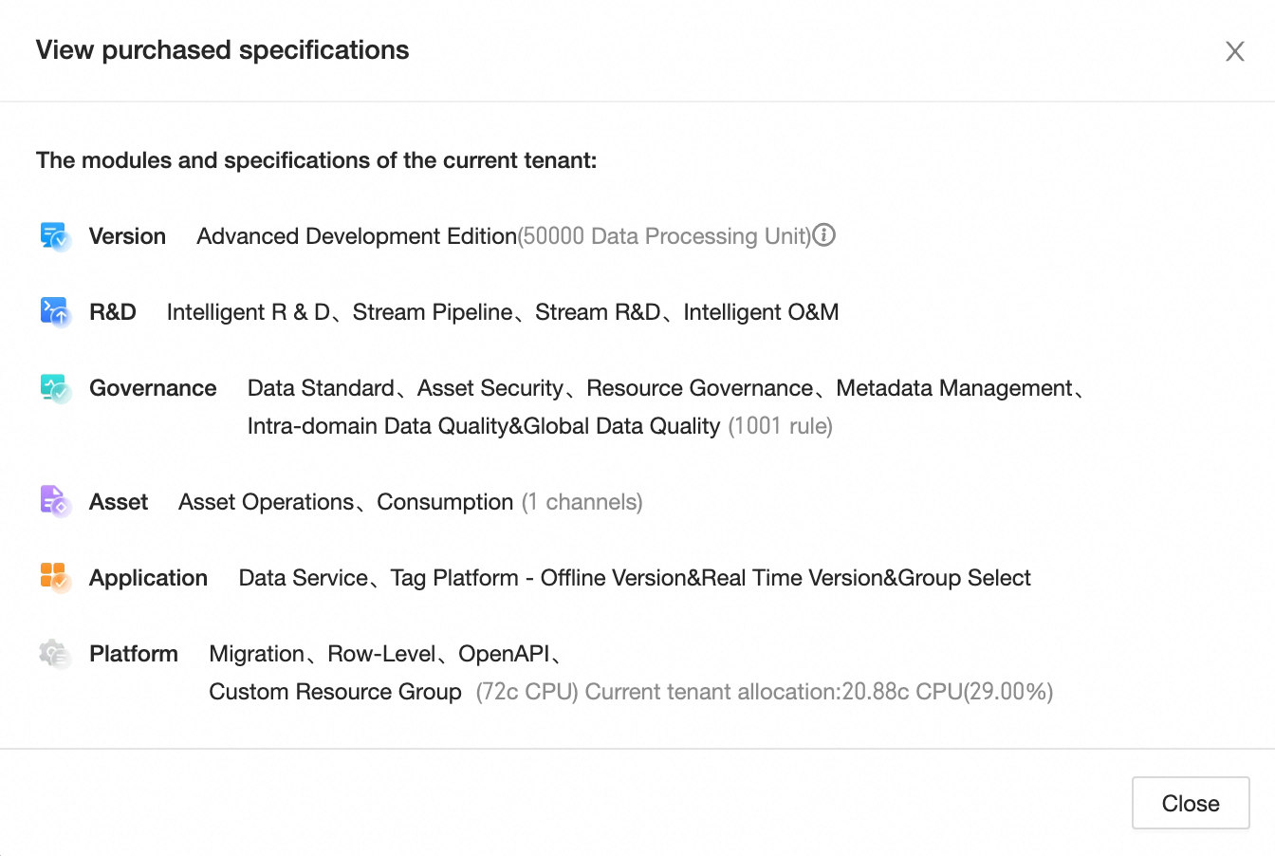Click the Application module icon
The width and height of the screenshot is (1275, 856).
(x=55, y=577)
